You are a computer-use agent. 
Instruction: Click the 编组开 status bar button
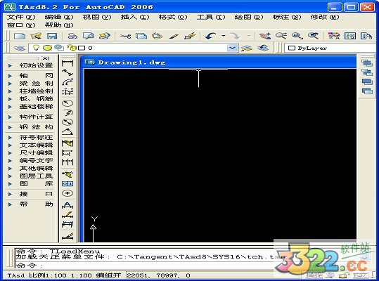click(x=108, y=275)
